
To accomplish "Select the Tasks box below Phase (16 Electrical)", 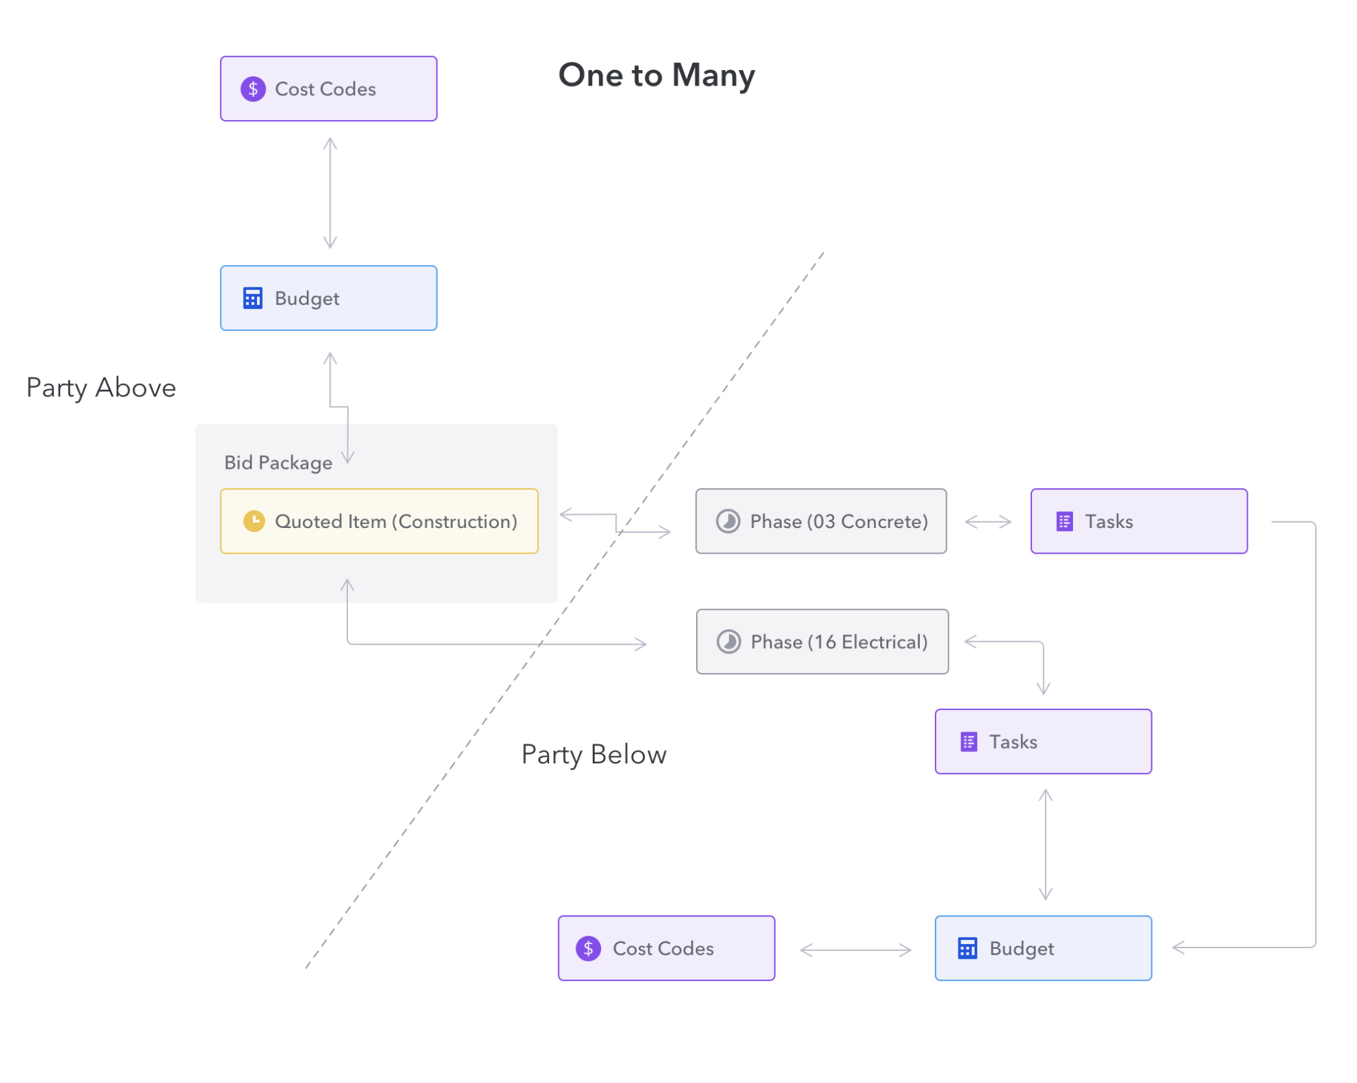I will tap(1043, 742).
